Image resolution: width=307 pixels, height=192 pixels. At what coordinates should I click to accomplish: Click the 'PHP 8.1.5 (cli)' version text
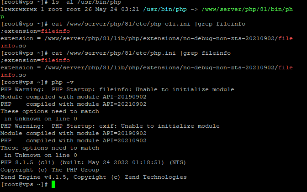[27, 162]
